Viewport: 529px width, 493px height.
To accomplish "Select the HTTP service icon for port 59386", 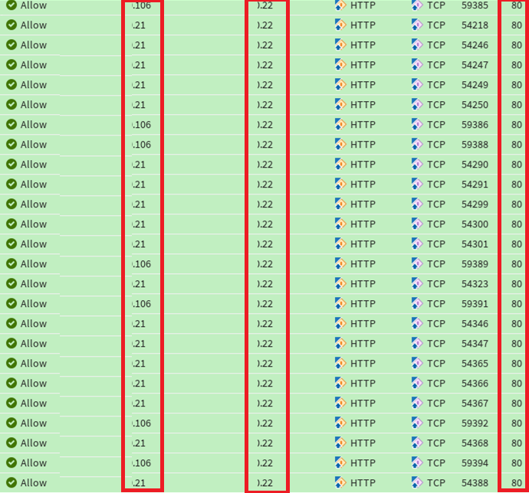I will pos(341,125).
